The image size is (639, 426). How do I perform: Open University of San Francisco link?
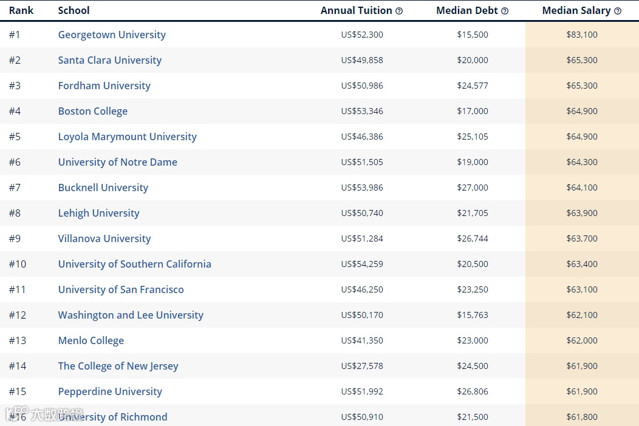[x=121, y=289]
